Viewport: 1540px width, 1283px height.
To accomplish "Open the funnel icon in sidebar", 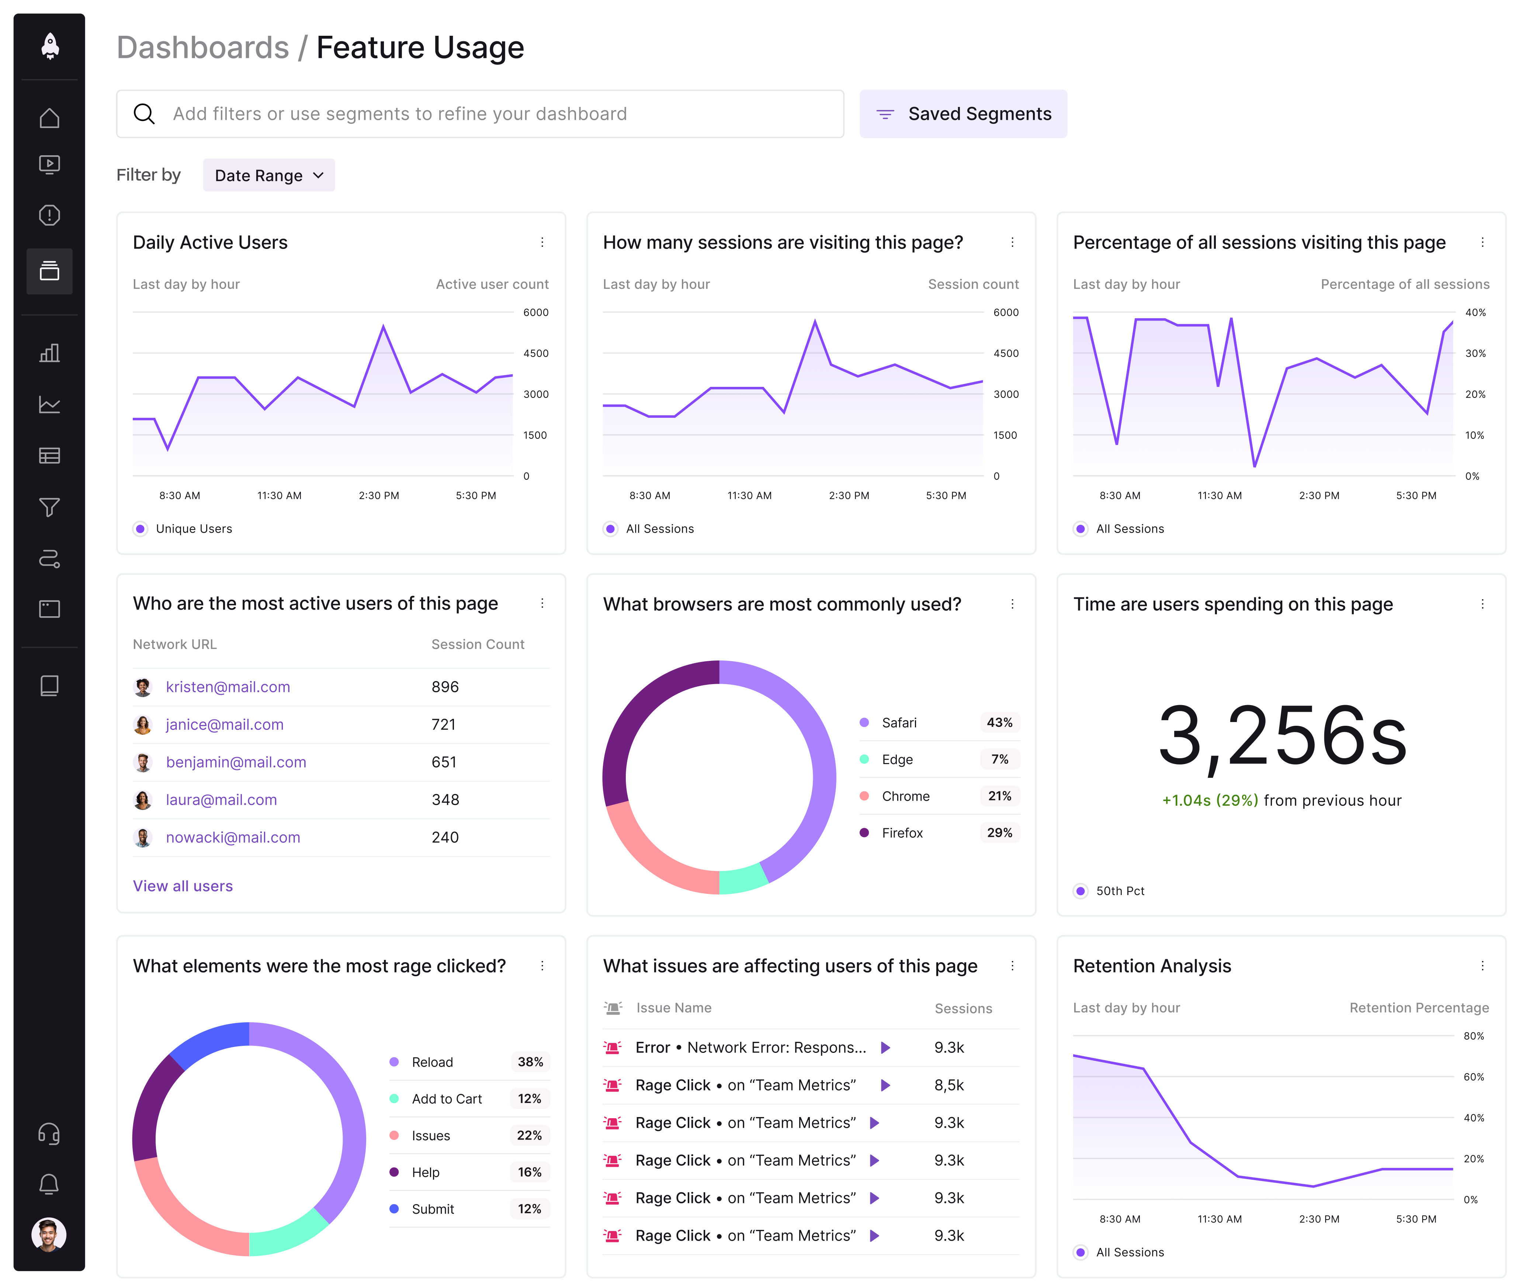I will (x=49, y=507).
